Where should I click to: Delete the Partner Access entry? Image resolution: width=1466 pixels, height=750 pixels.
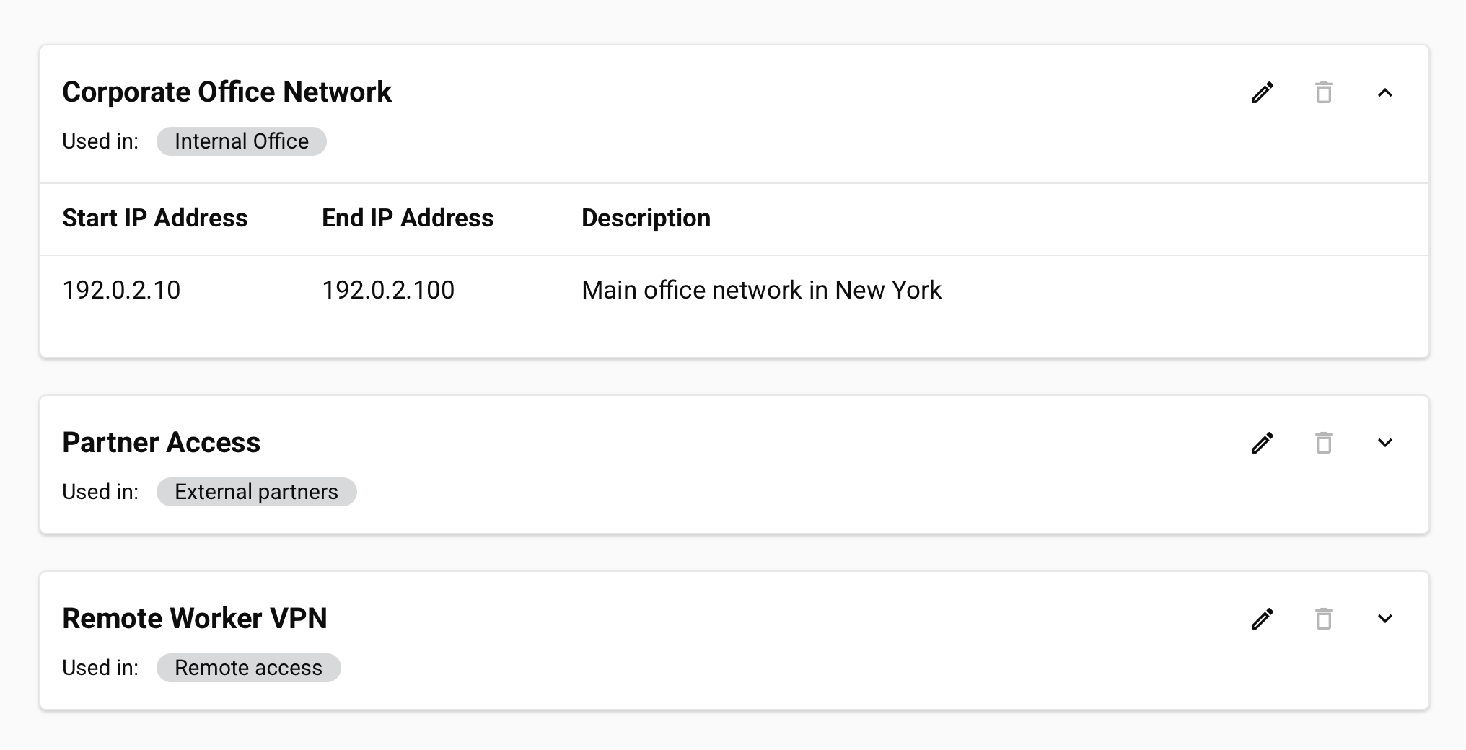coord(1324,443)
